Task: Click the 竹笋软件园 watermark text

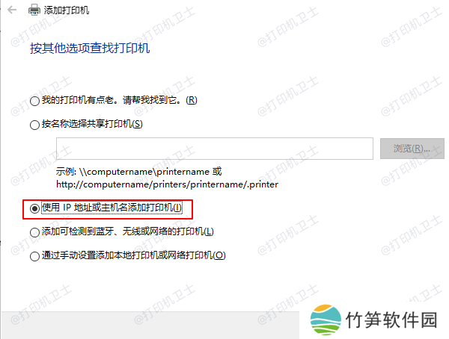Action: click(391, 320)
